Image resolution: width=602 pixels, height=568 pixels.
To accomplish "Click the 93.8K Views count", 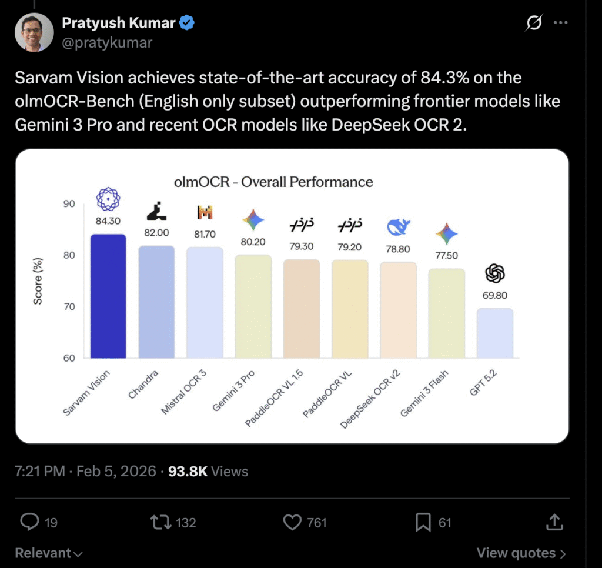I will tap(208, 471).
